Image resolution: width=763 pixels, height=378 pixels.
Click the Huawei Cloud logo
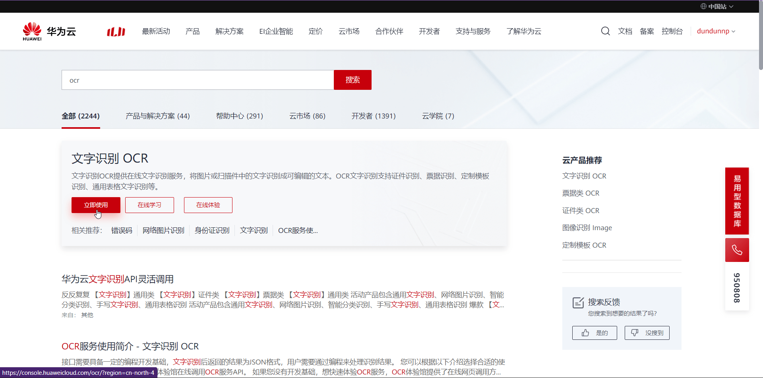click(49, 31)
